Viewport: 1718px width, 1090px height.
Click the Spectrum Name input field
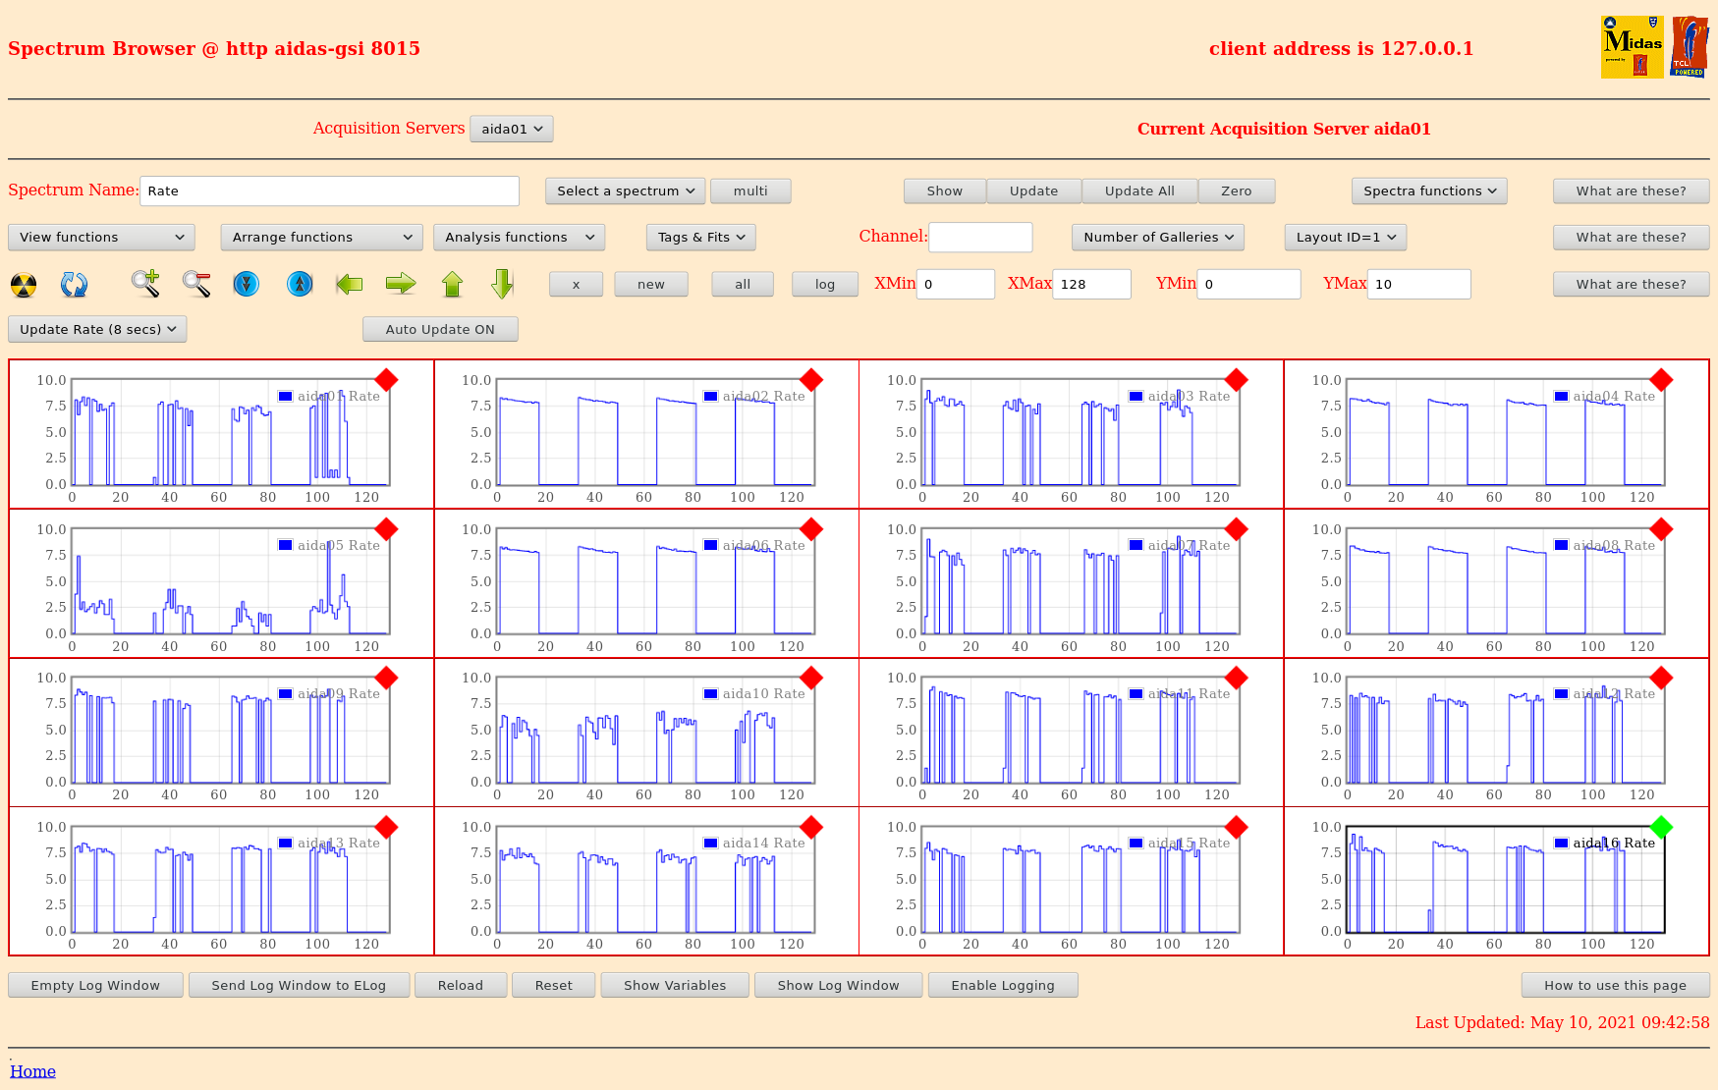[329, 191]
